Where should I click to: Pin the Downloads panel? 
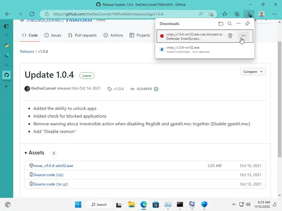click(x=247, y=24)
